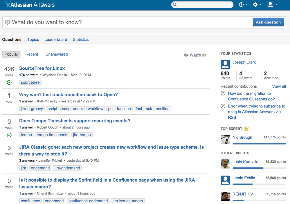The height and width of the screenshot is (204, 290).
Task: Click the worklfow tag
Action: coord(96,109)
